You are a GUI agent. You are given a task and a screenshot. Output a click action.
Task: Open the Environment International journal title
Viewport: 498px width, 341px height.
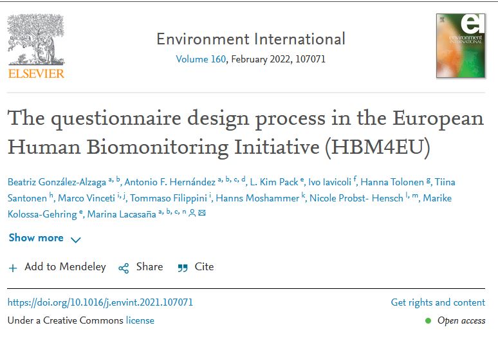pyautogui.click(x=250, y=39)
